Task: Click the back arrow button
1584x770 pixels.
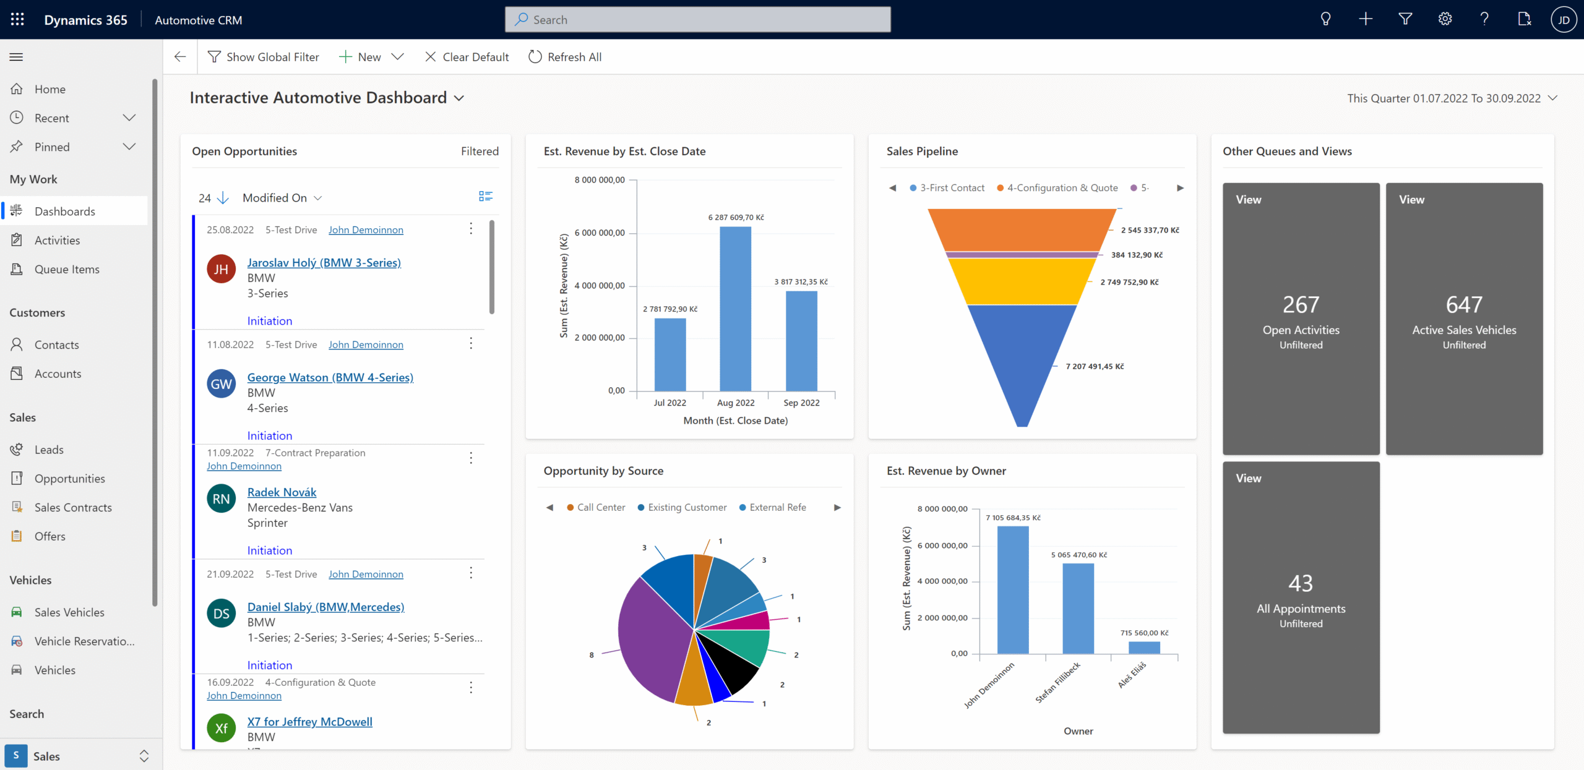Action: click(180, 57)
